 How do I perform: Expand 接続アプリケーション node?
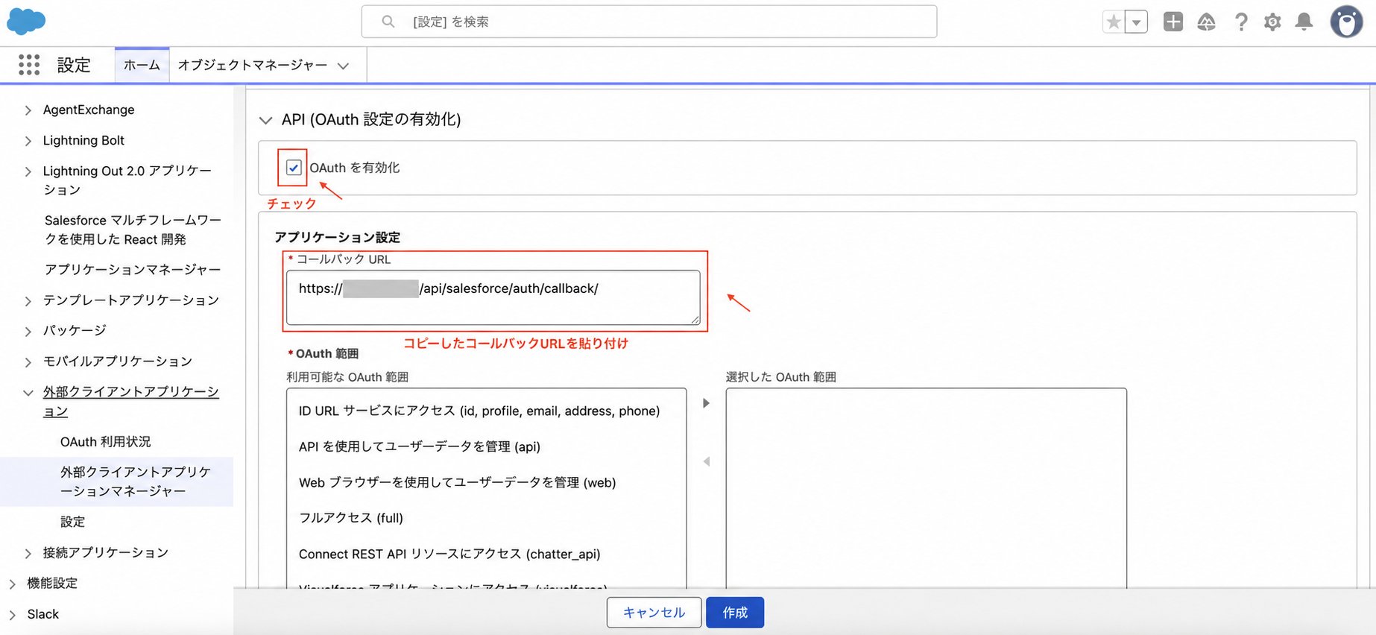(28, 553)
